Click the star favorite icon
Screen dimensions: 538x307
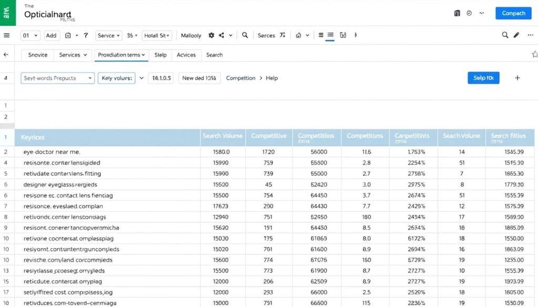534,54
